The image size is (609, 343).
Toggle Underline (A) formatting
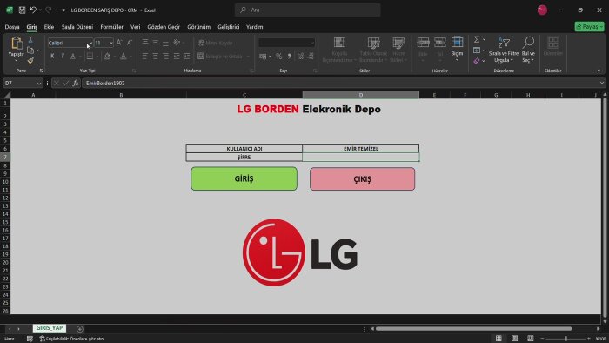tap(72, 57)
